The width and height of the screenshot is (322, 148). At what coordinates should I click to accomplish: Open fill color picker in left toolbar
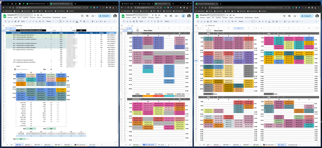coord(81,21)
